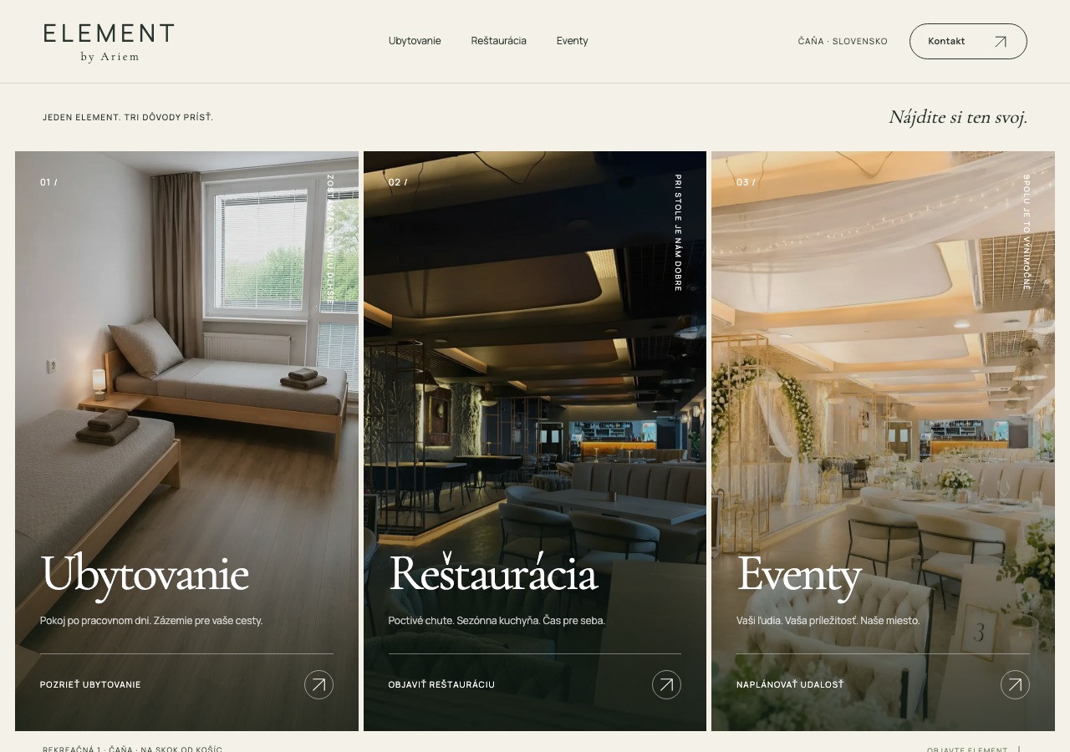Click the circled arrow on Ubytovanie card

318,685
